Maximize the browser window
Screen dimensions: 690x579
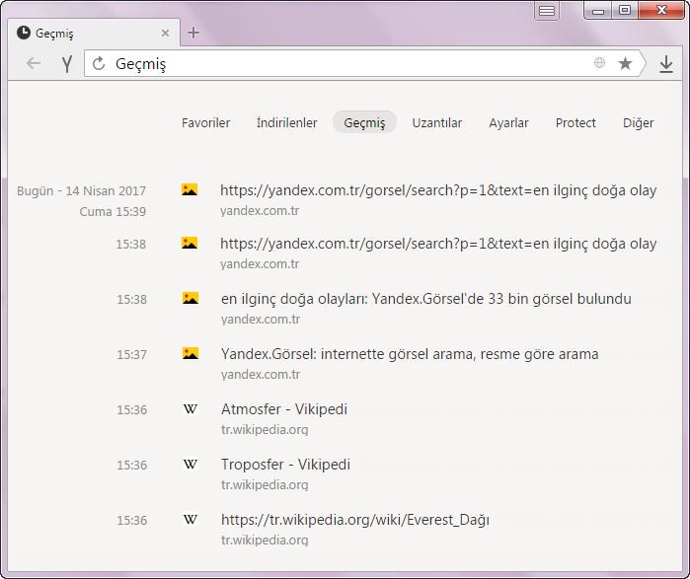coord(625,10)
